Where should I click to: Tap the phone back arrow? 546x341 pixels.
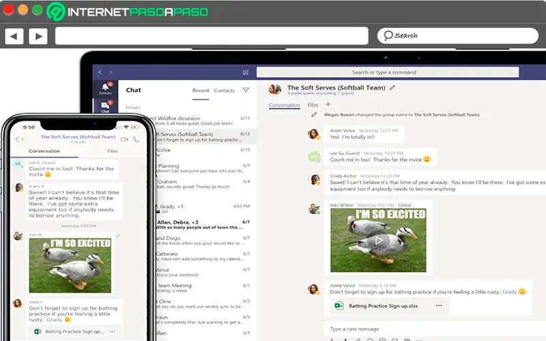18,139
